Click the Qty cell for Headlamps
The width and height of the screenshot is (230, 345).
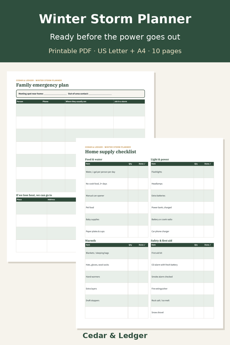(199, 184)
